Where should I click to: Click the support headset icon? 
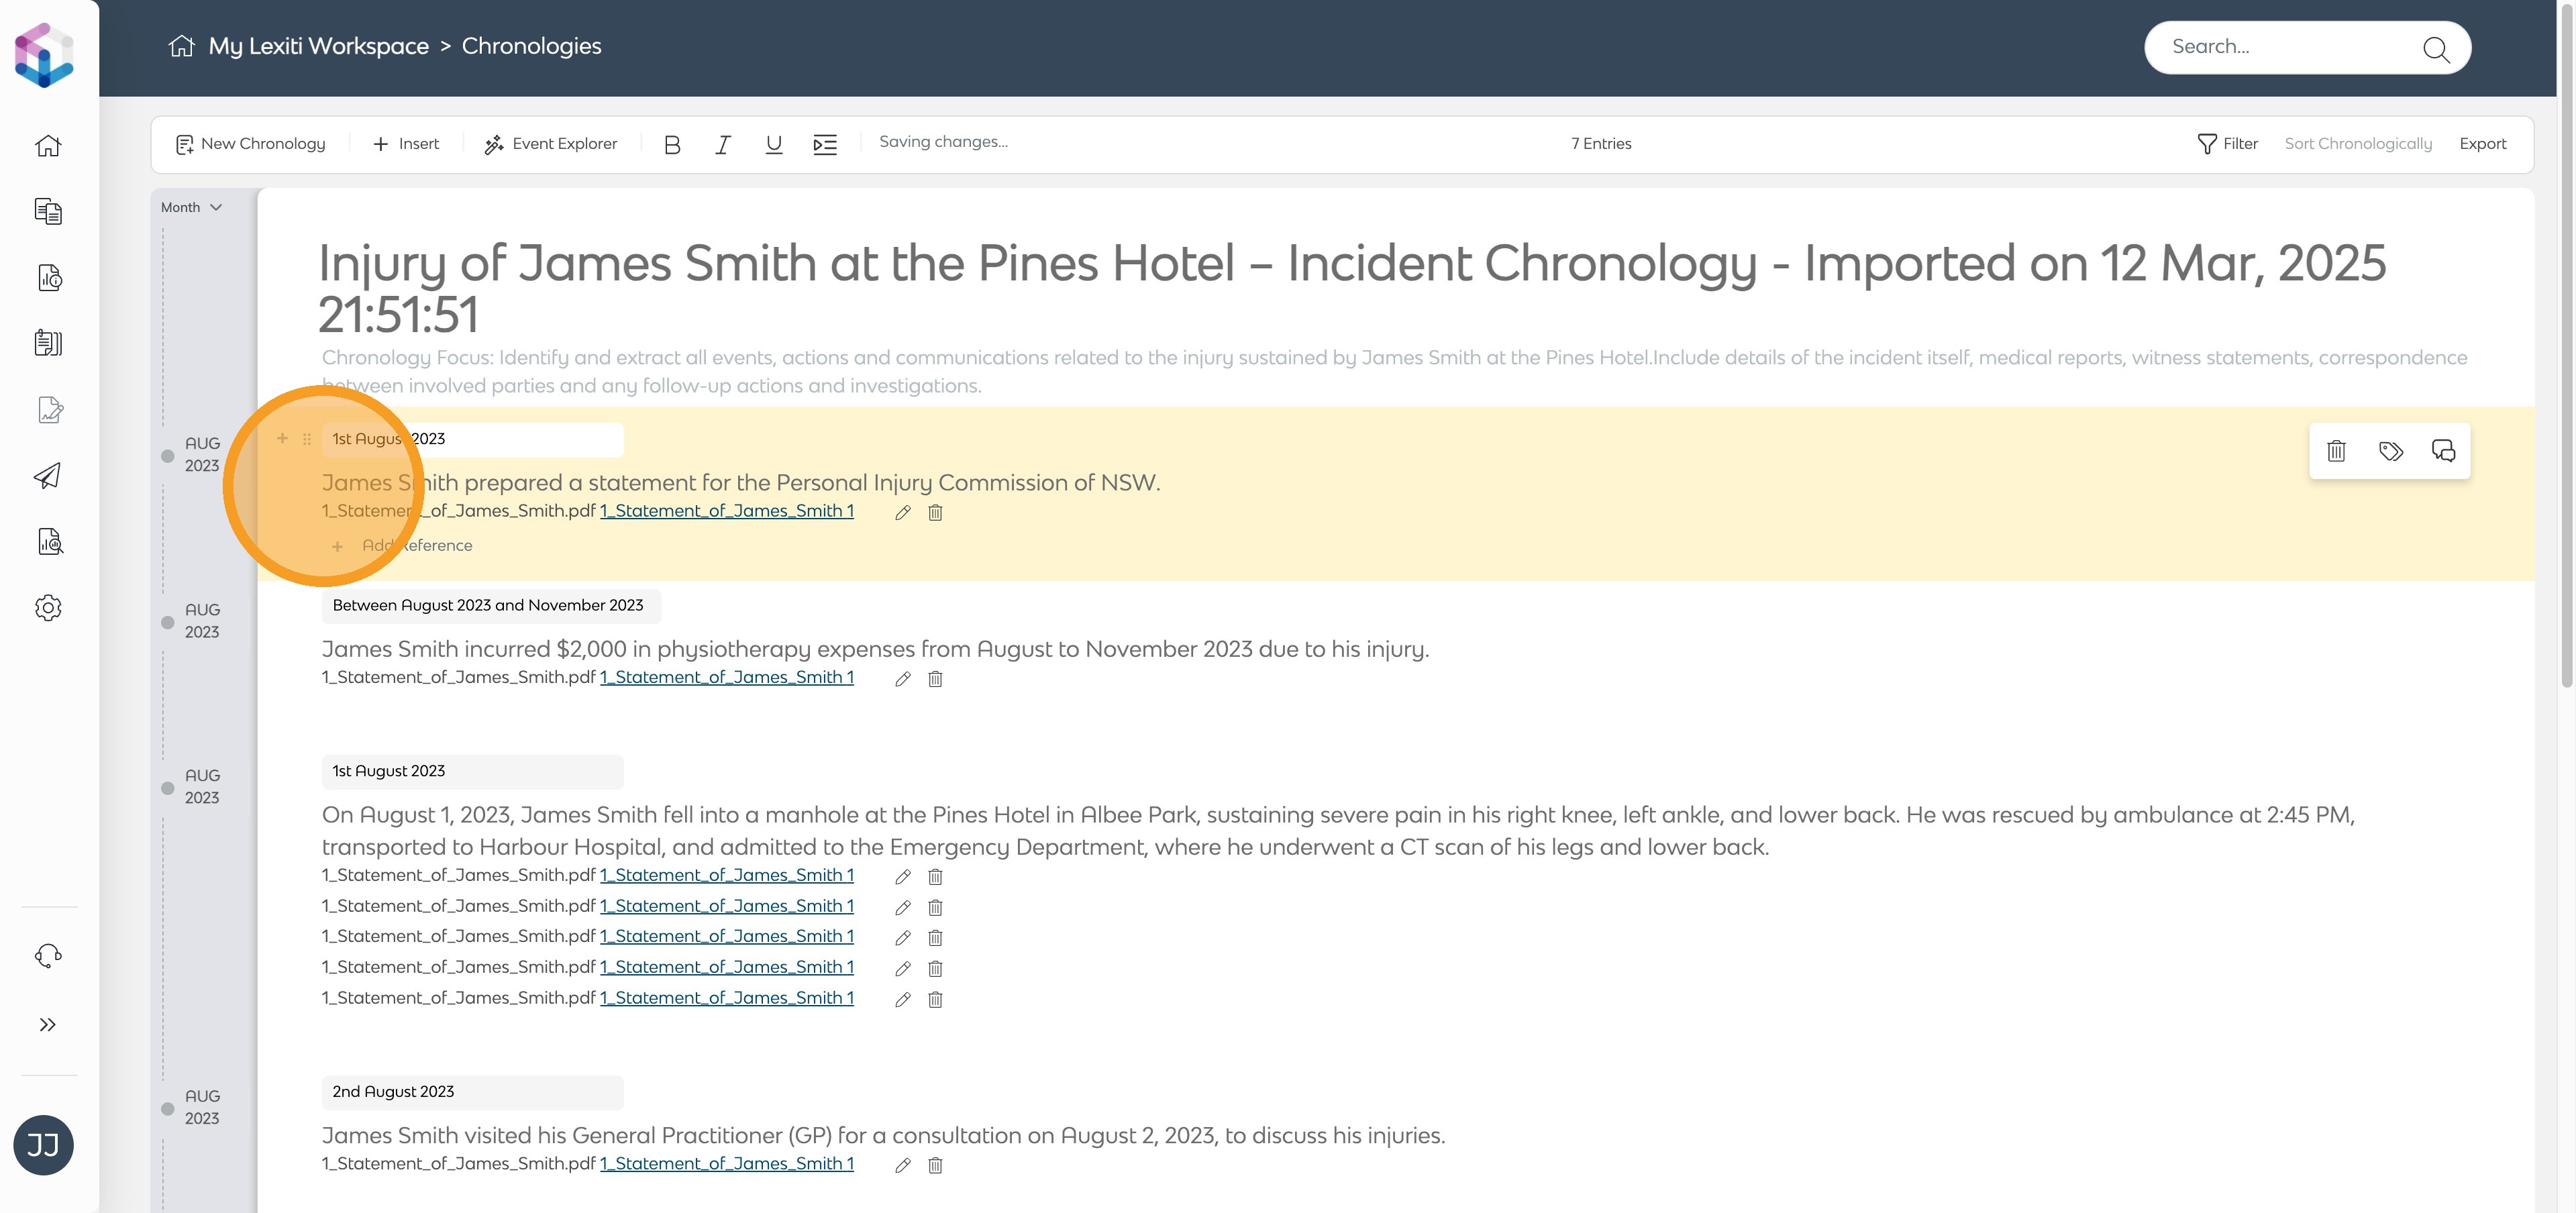click(48, 956)
